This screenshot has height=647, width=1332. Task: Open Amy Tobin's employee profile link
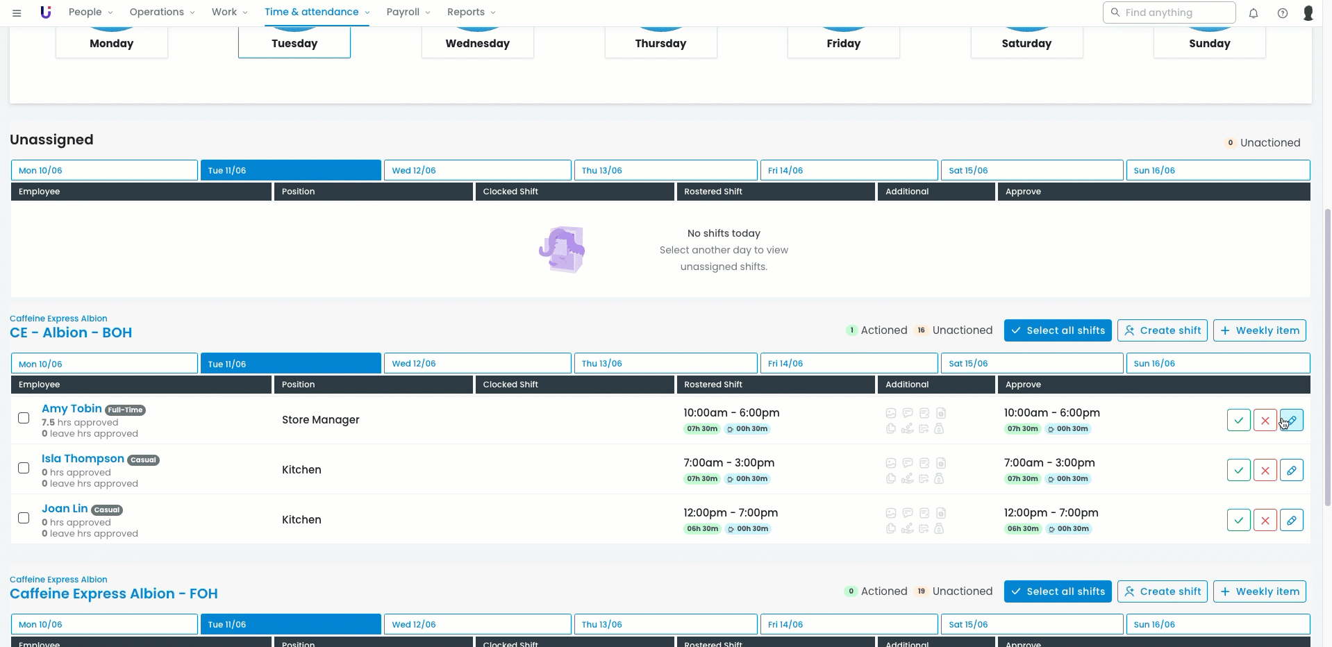point(72,408)
